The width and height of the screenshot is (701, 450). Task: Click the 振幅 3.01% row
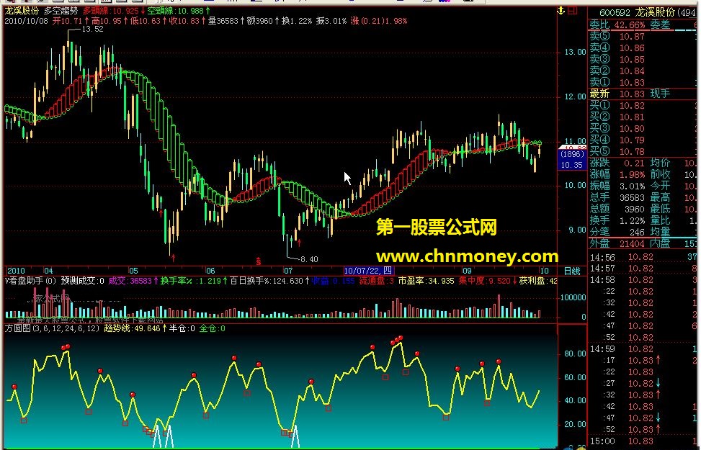point(617,186)
